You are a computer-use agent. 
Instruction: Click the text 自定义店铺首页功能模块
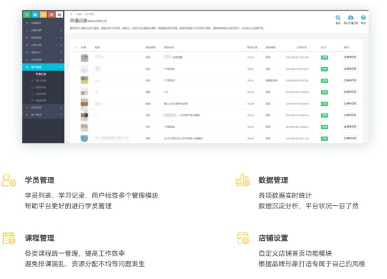pyautogui.click(x=295, y=253)
